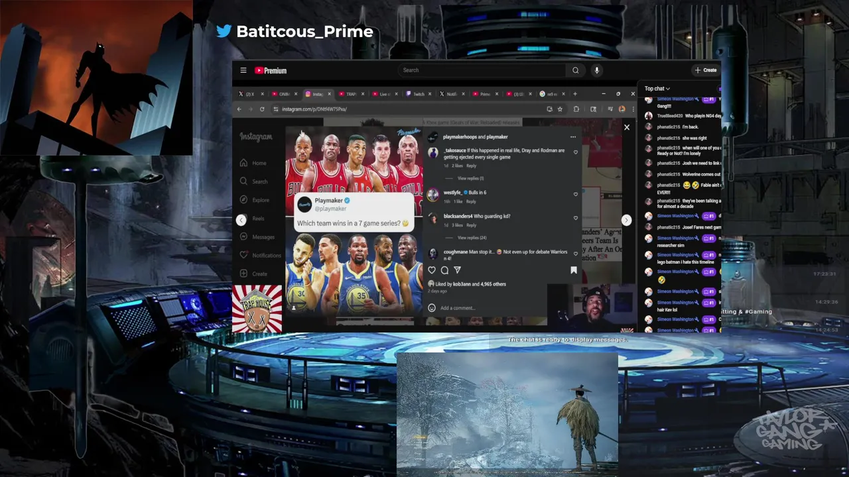Open the 4,965 others likes list
Image resolution: width=849 pixels, height=477 pixels.
tap(493, 284)
